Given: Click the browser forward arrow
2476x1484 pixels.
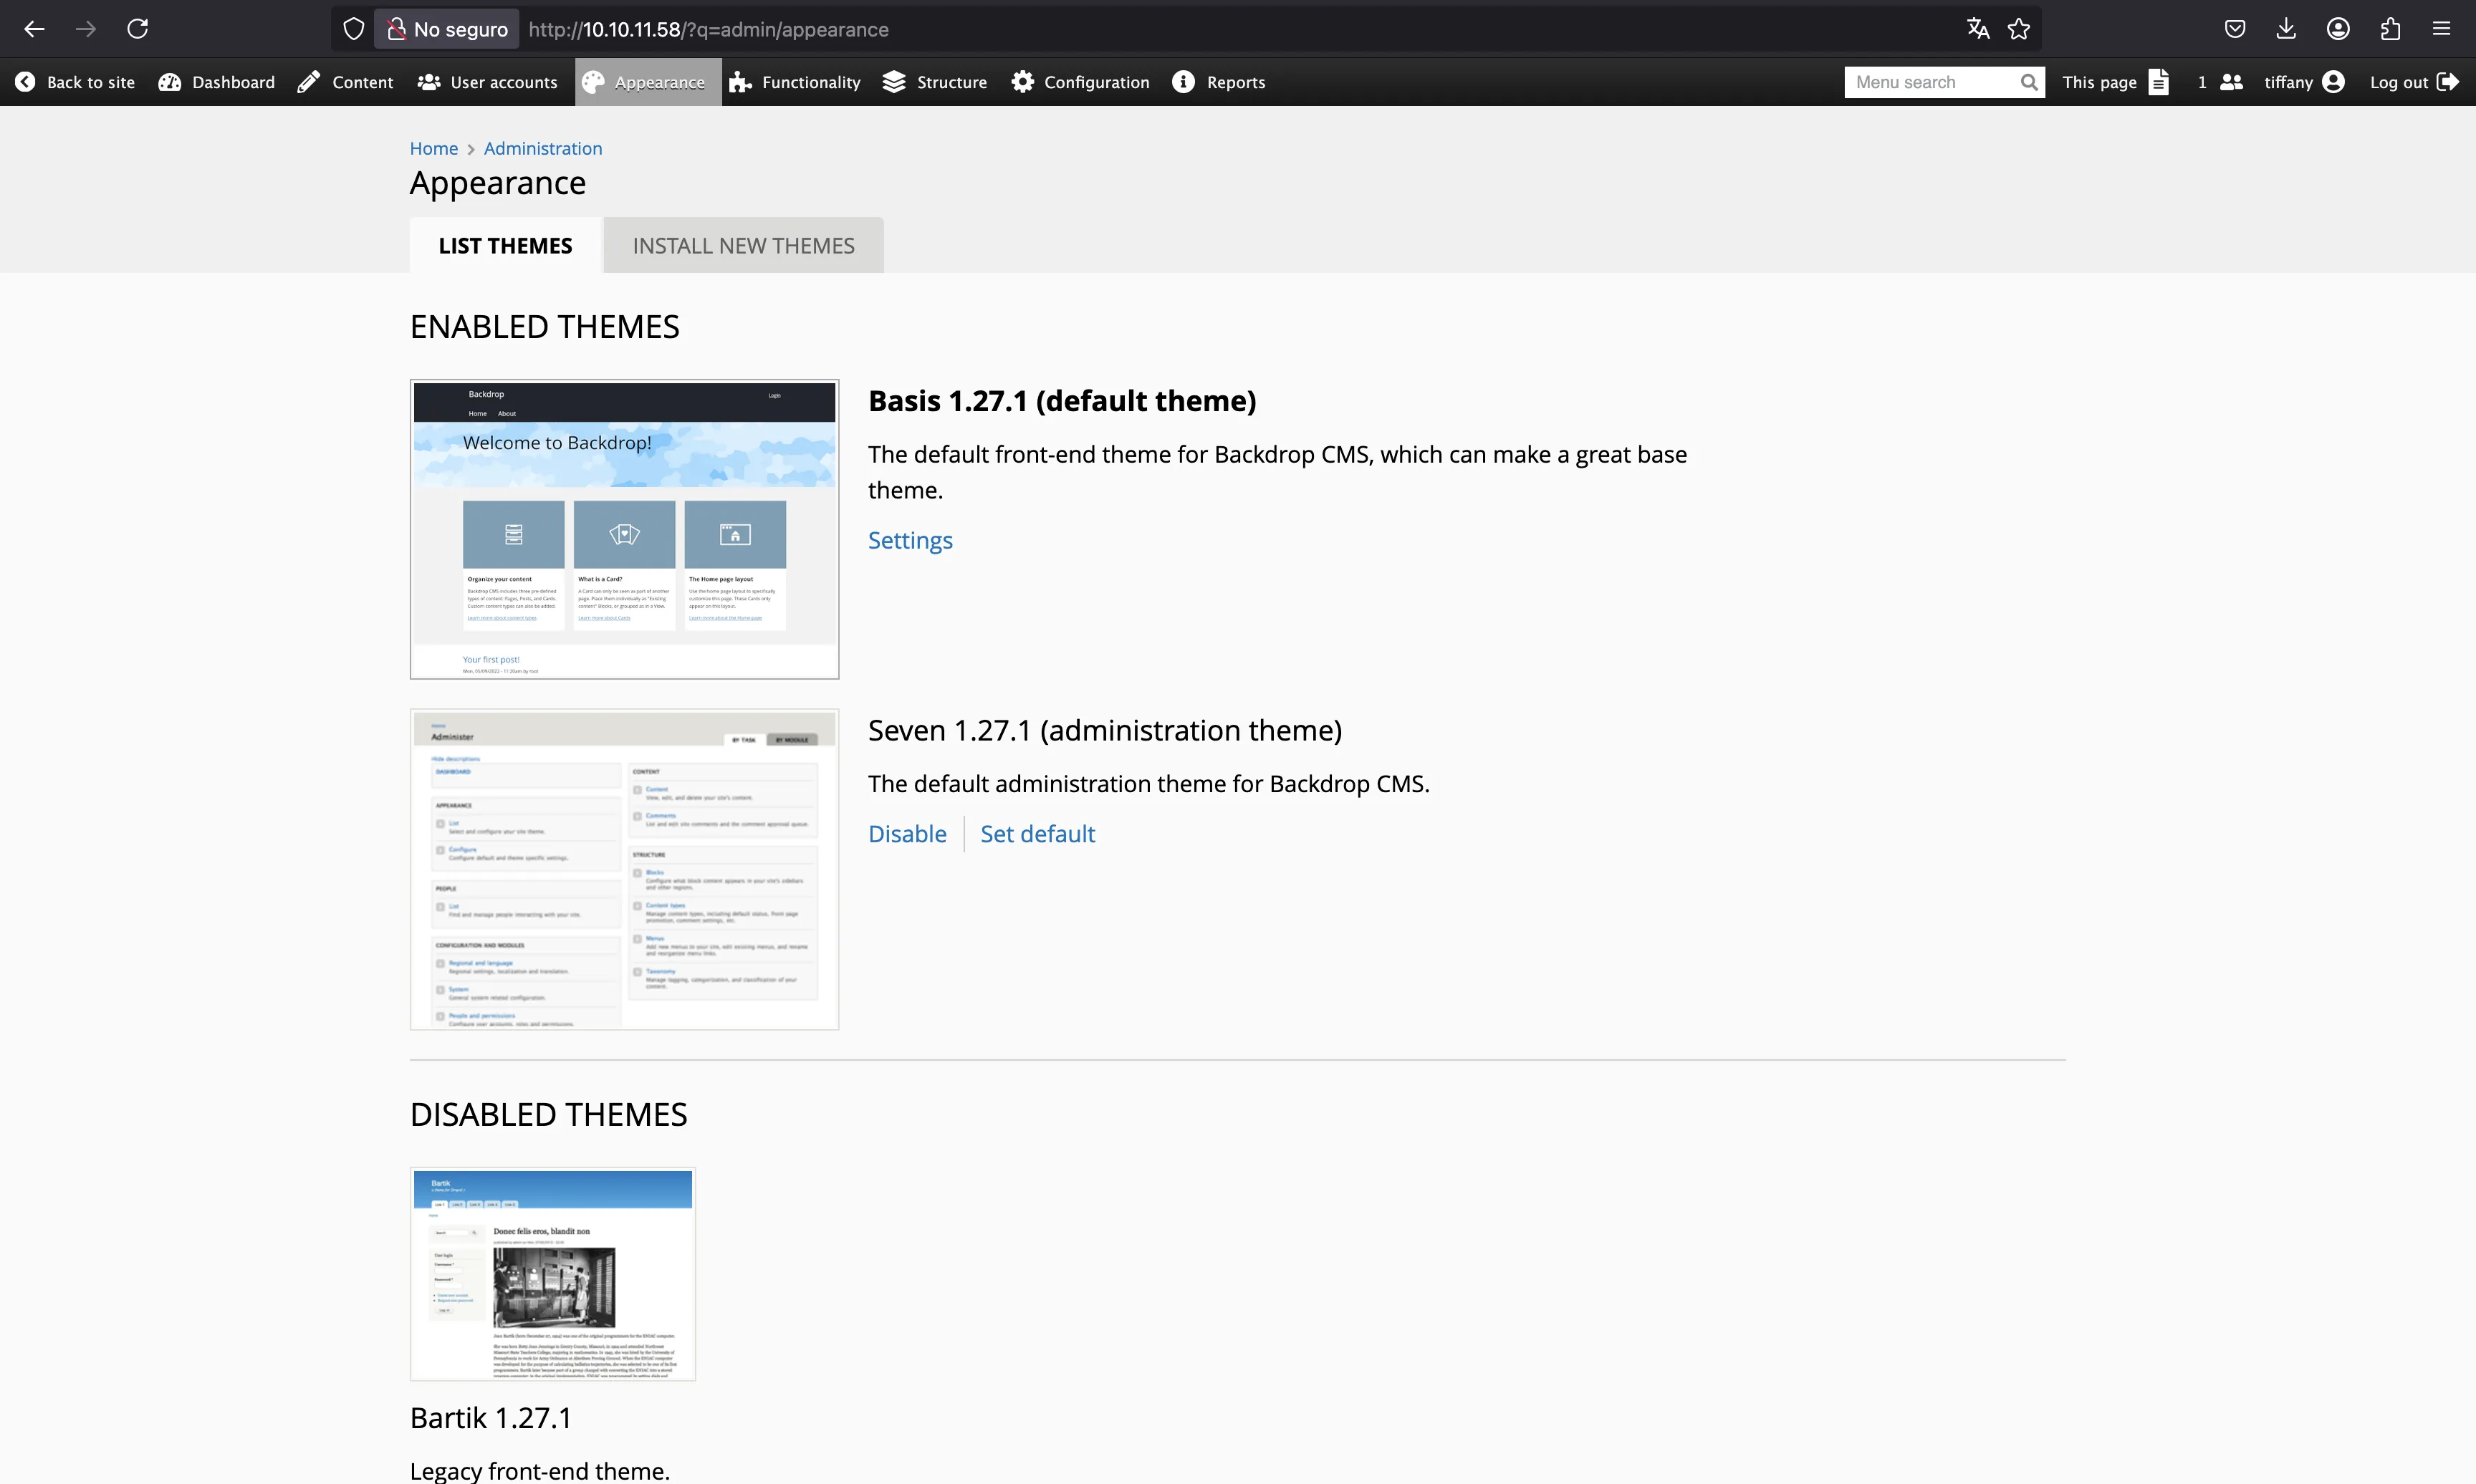Looking at the screenshot, I should click(86, 29).
